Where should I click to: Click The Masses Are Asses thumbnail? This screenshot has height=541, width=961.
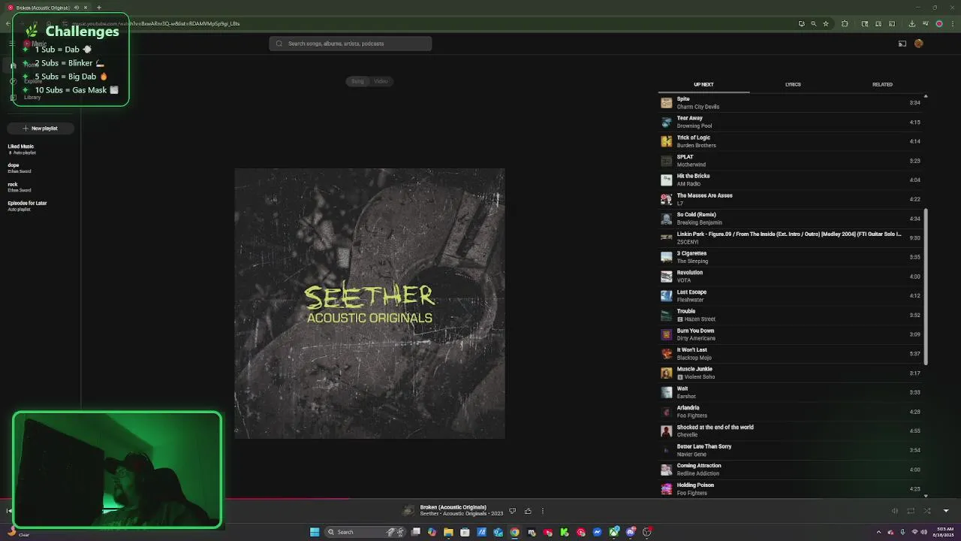point(666,199)
